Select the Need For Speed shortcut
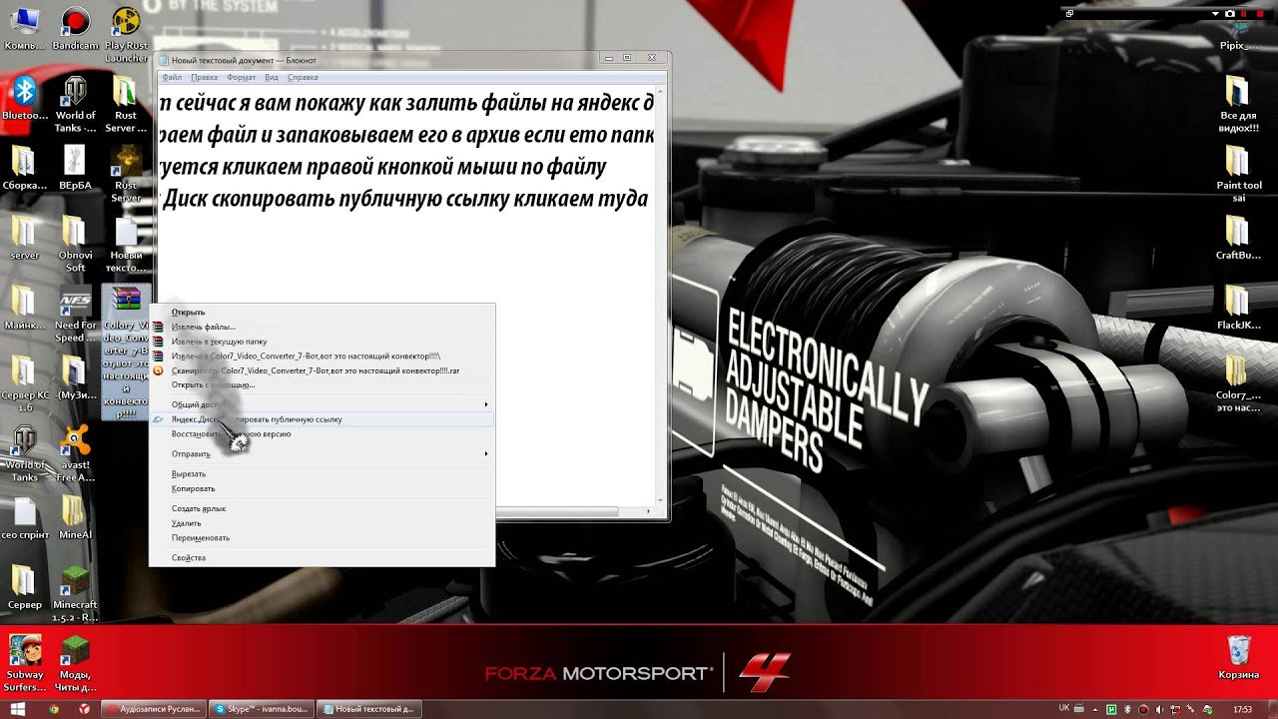 click(75, 314)
